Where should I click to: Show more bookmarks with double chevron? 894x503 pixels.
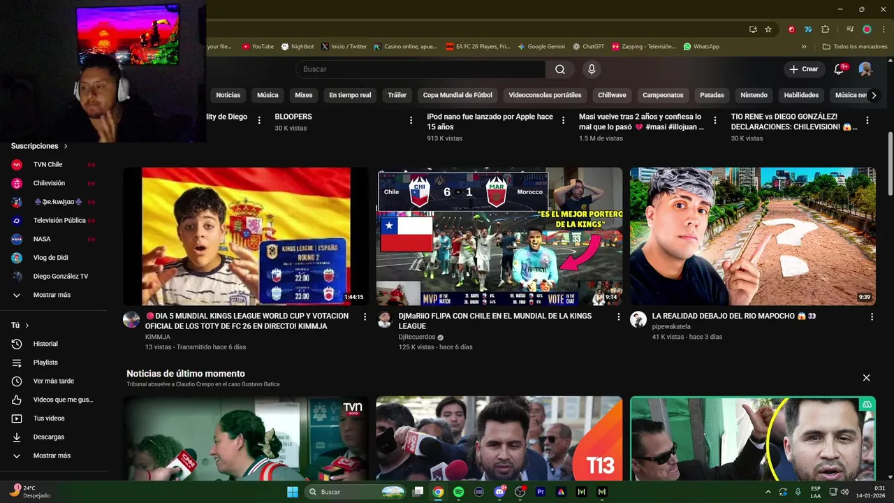(804, 47)
